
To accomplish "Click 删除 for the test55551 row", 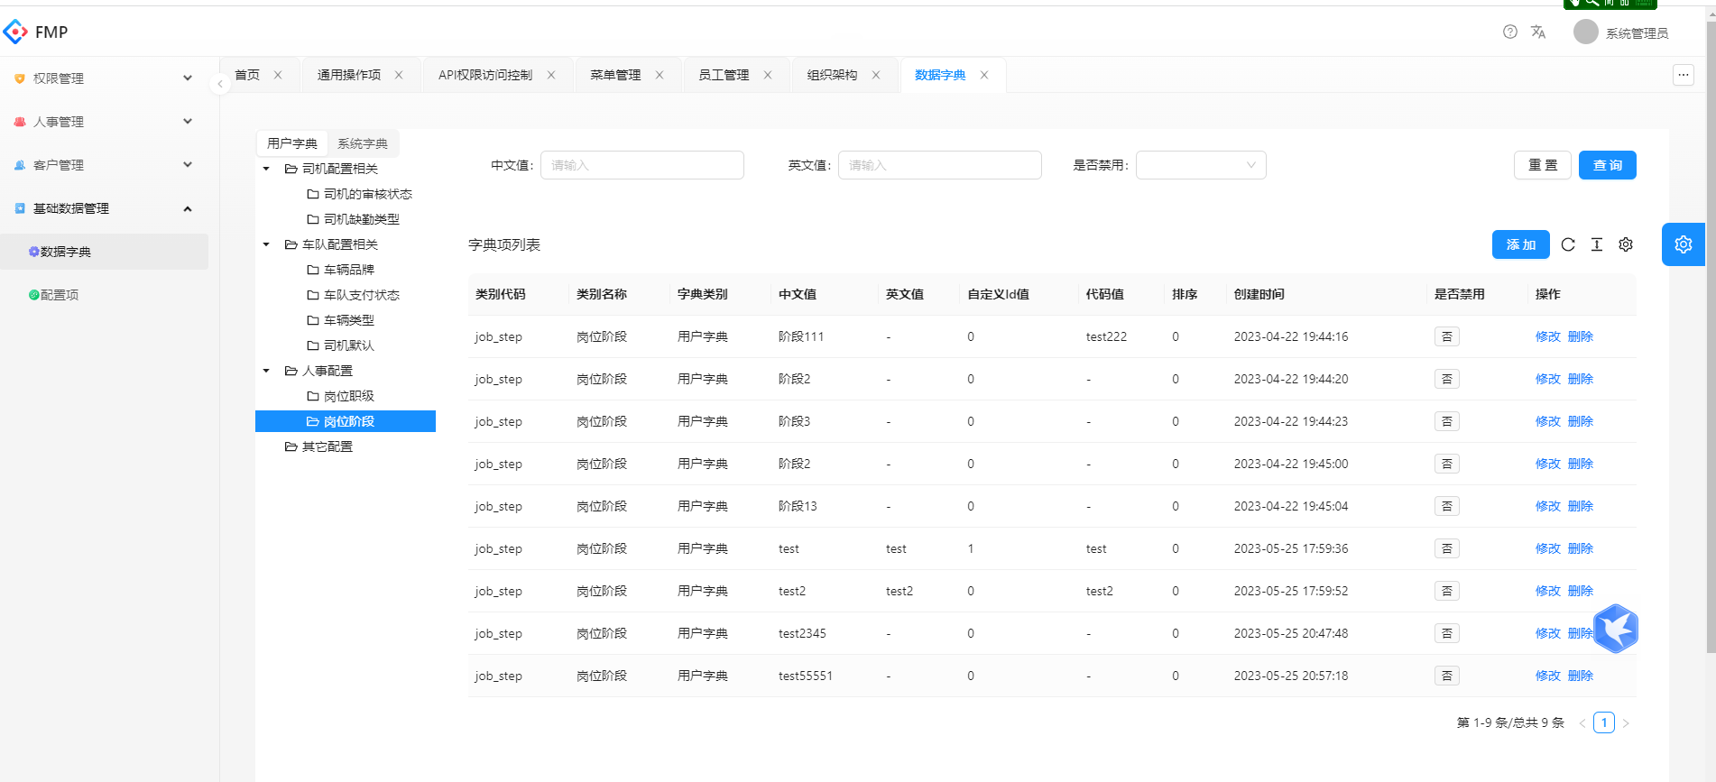I will [x=1581, y=676].
